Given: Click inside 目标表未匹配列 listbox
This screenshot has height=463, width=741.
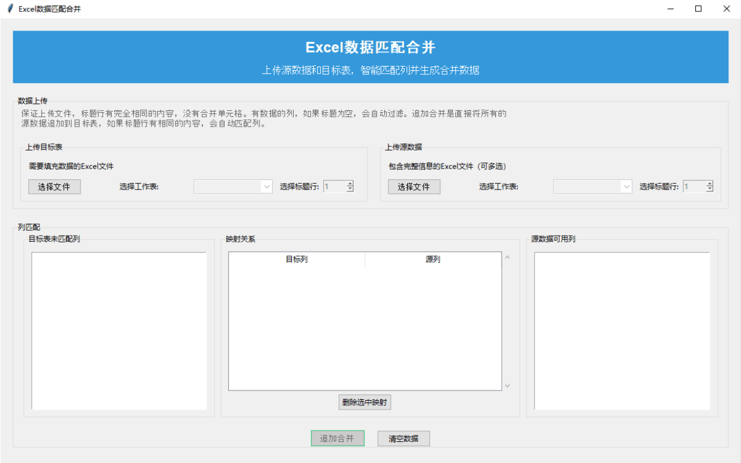Looking at the screenshot, I should click(x=119, y=331).
